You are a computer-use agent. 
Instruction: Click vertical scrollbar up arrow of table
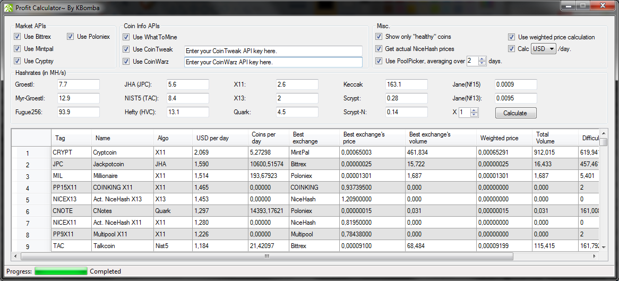(604, 132)
